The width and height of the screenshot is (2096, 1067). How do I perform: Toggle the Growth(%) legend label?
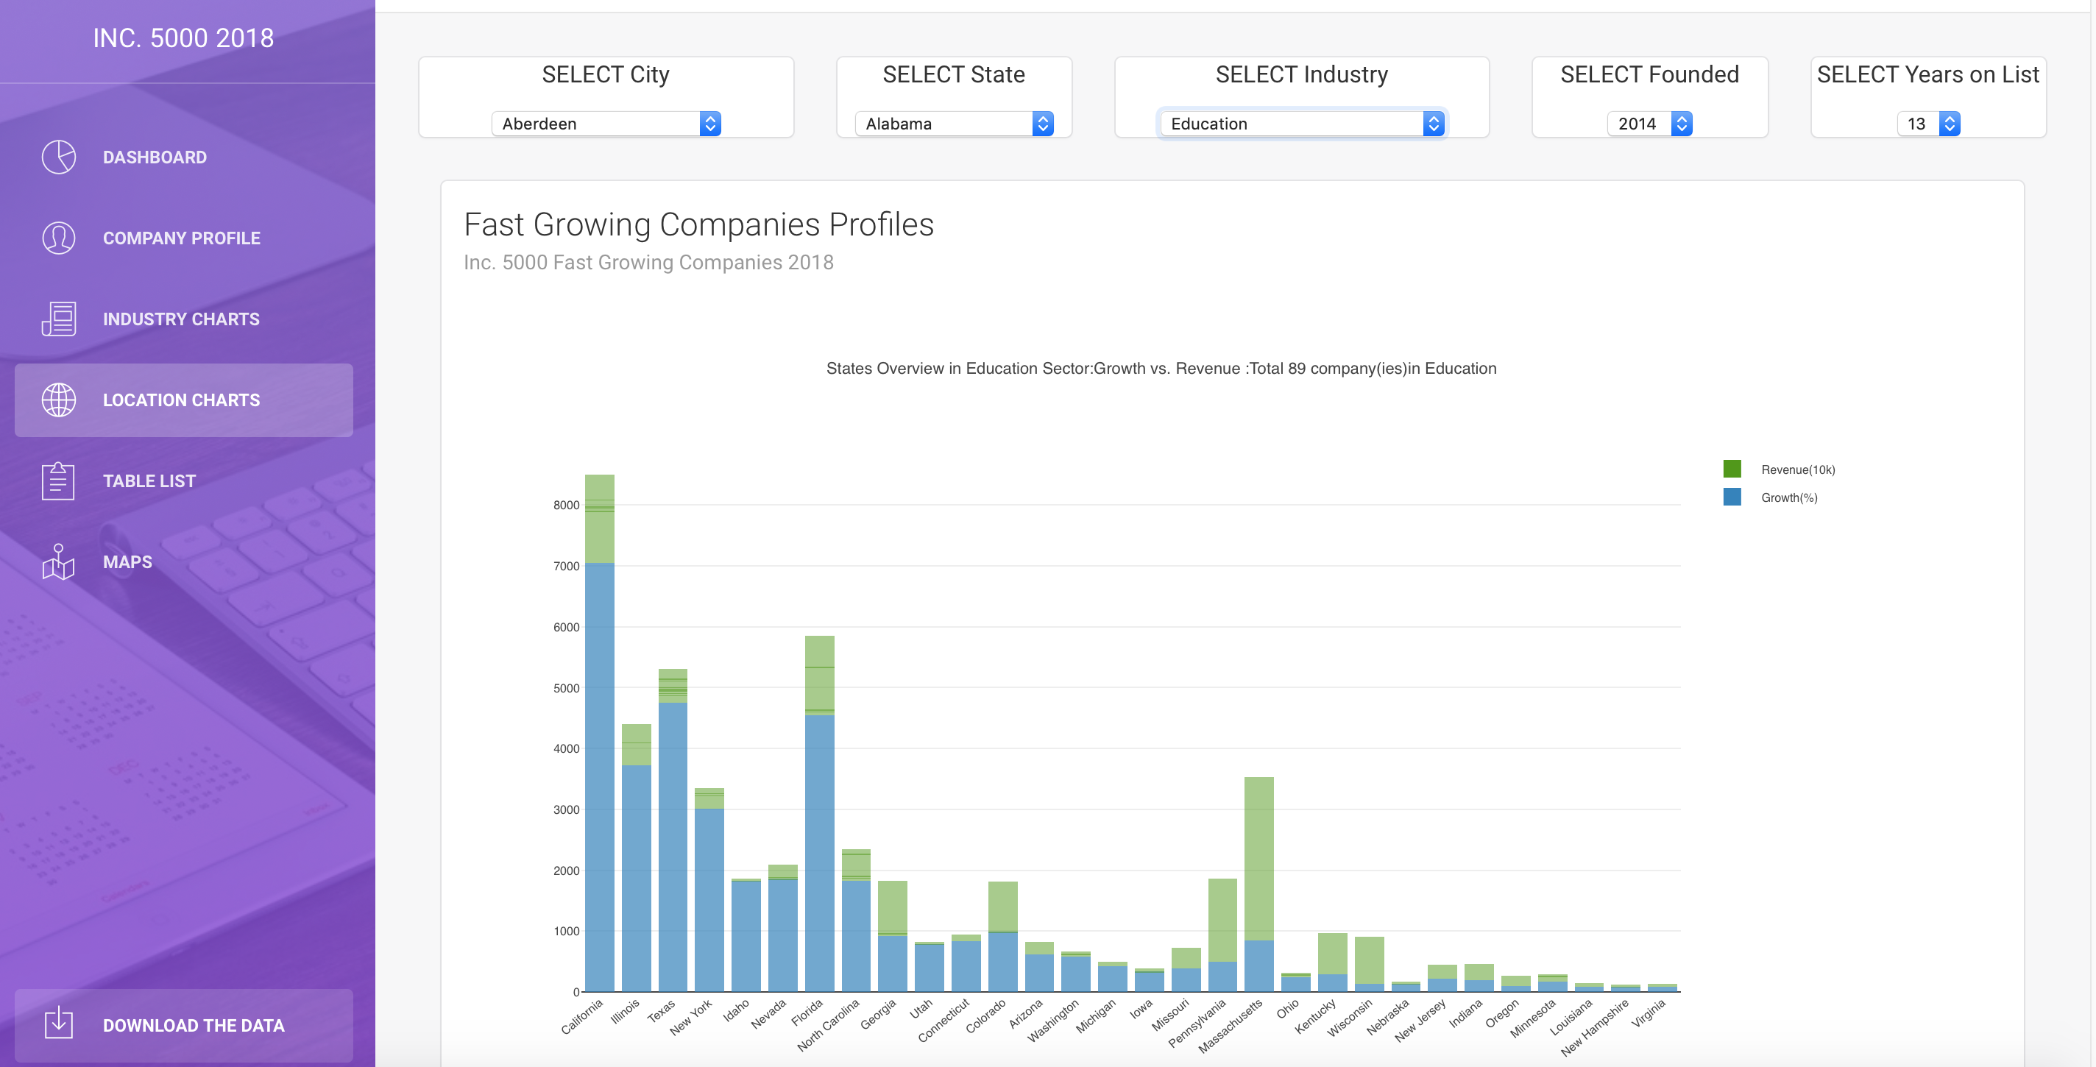coord(1789,497)
